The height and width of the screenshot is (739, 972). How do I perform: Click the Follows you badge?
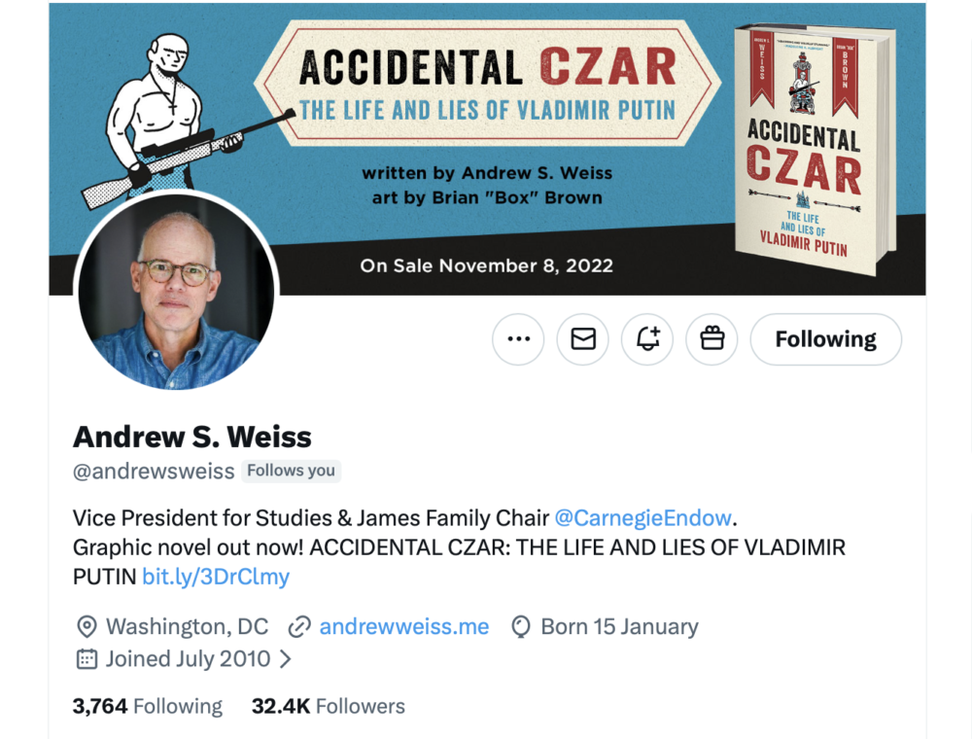click(x=291, y=472)
